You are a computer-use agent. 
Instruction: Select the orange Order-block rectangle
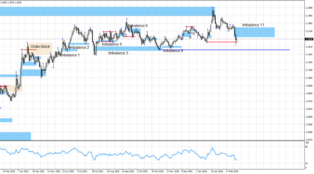click(40, 48)
